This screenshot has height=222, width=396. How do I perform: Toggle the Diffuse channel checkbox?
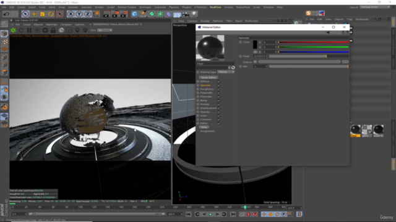[219, 81]
